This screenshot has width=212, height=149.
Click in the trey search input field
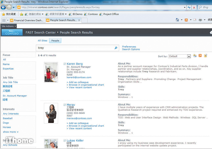pyautogui.click(x=75, y=48)
